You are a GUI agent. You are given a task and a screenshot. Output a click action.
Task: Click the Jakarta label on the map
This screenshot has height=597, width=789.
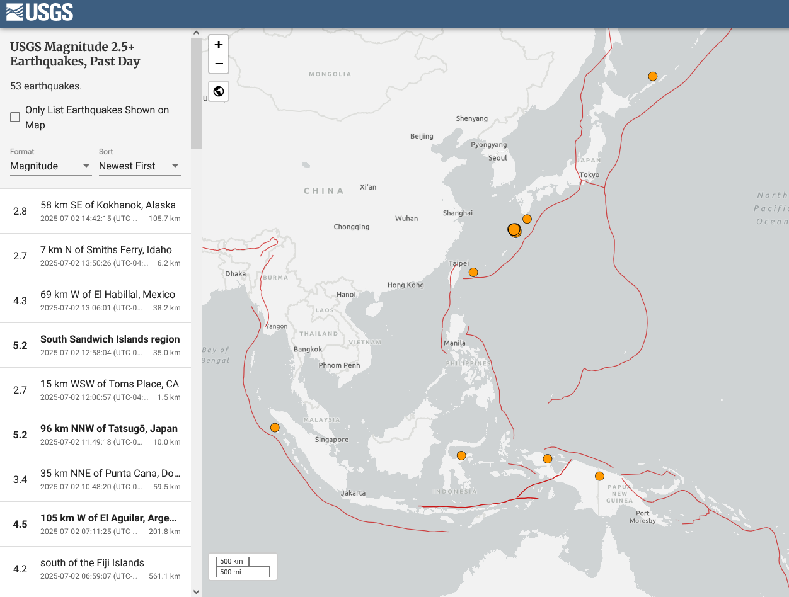pos(353,493)
